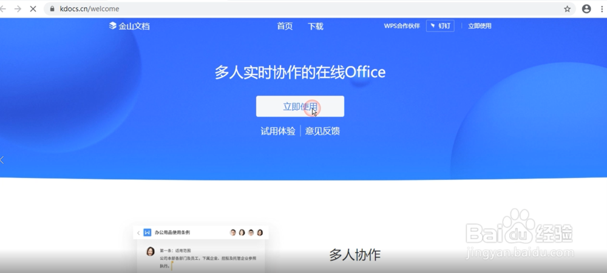
Task: Open the 下载 nav item
Action: 316,26
